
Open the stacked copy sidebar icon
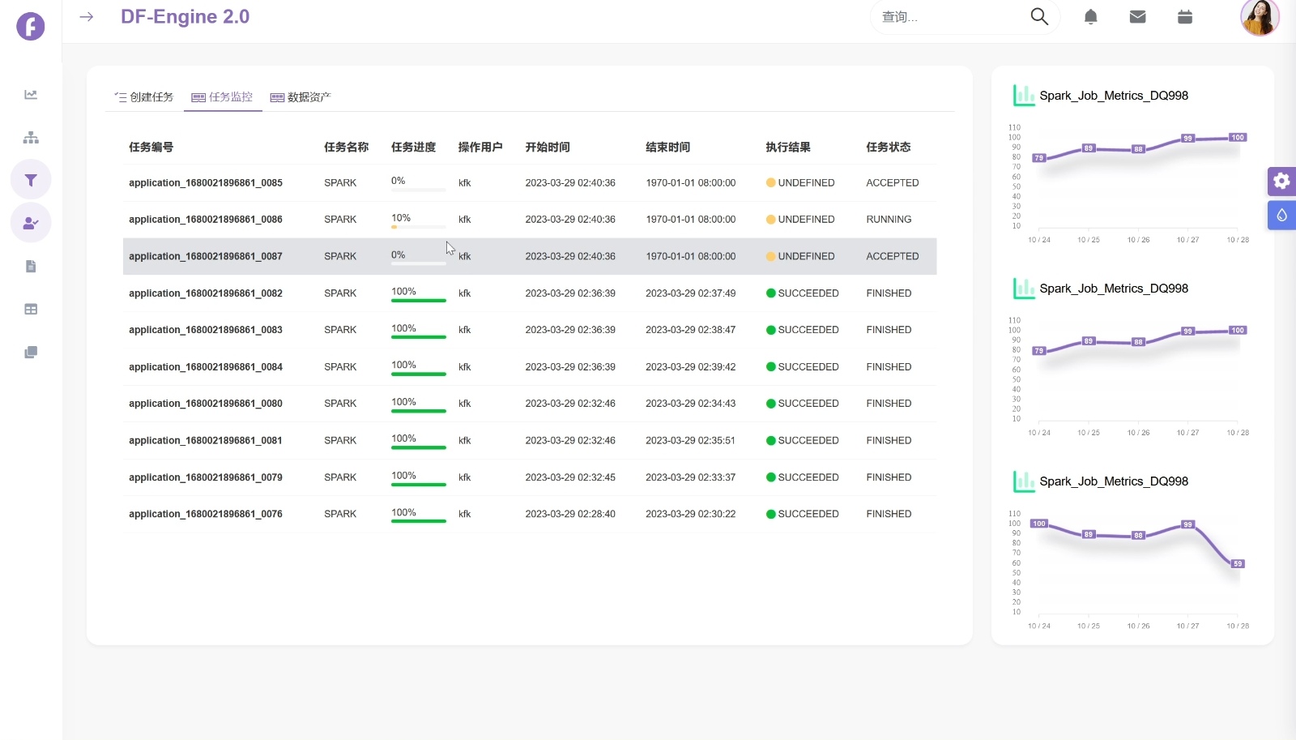(x=31, y=353)
